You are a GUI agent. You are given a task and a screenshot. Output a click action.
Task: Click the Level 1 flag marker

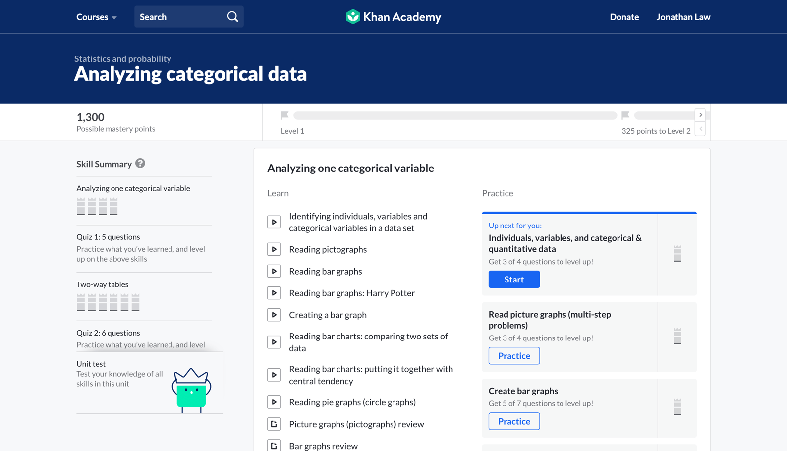tap(284, 115)
